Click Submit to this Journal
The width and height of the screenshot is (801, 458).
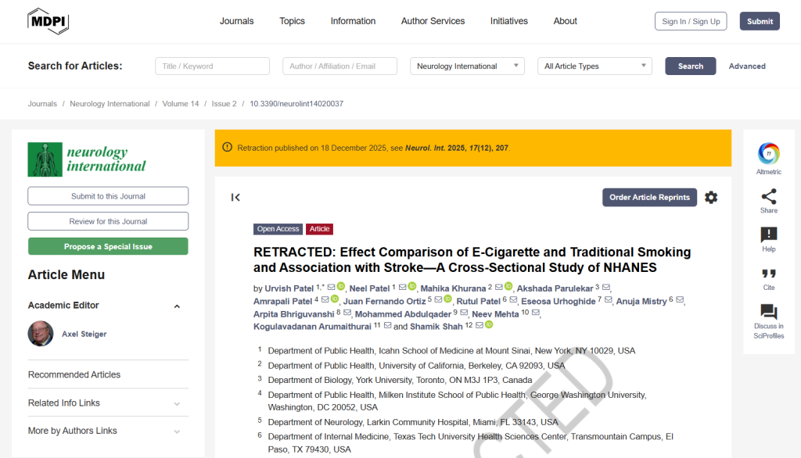[x=108, y=196]
